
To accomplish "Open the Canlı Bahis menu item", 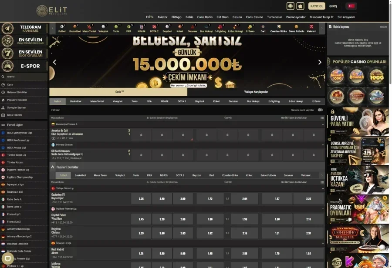I will pyautogui.click(x=205, y=17).
